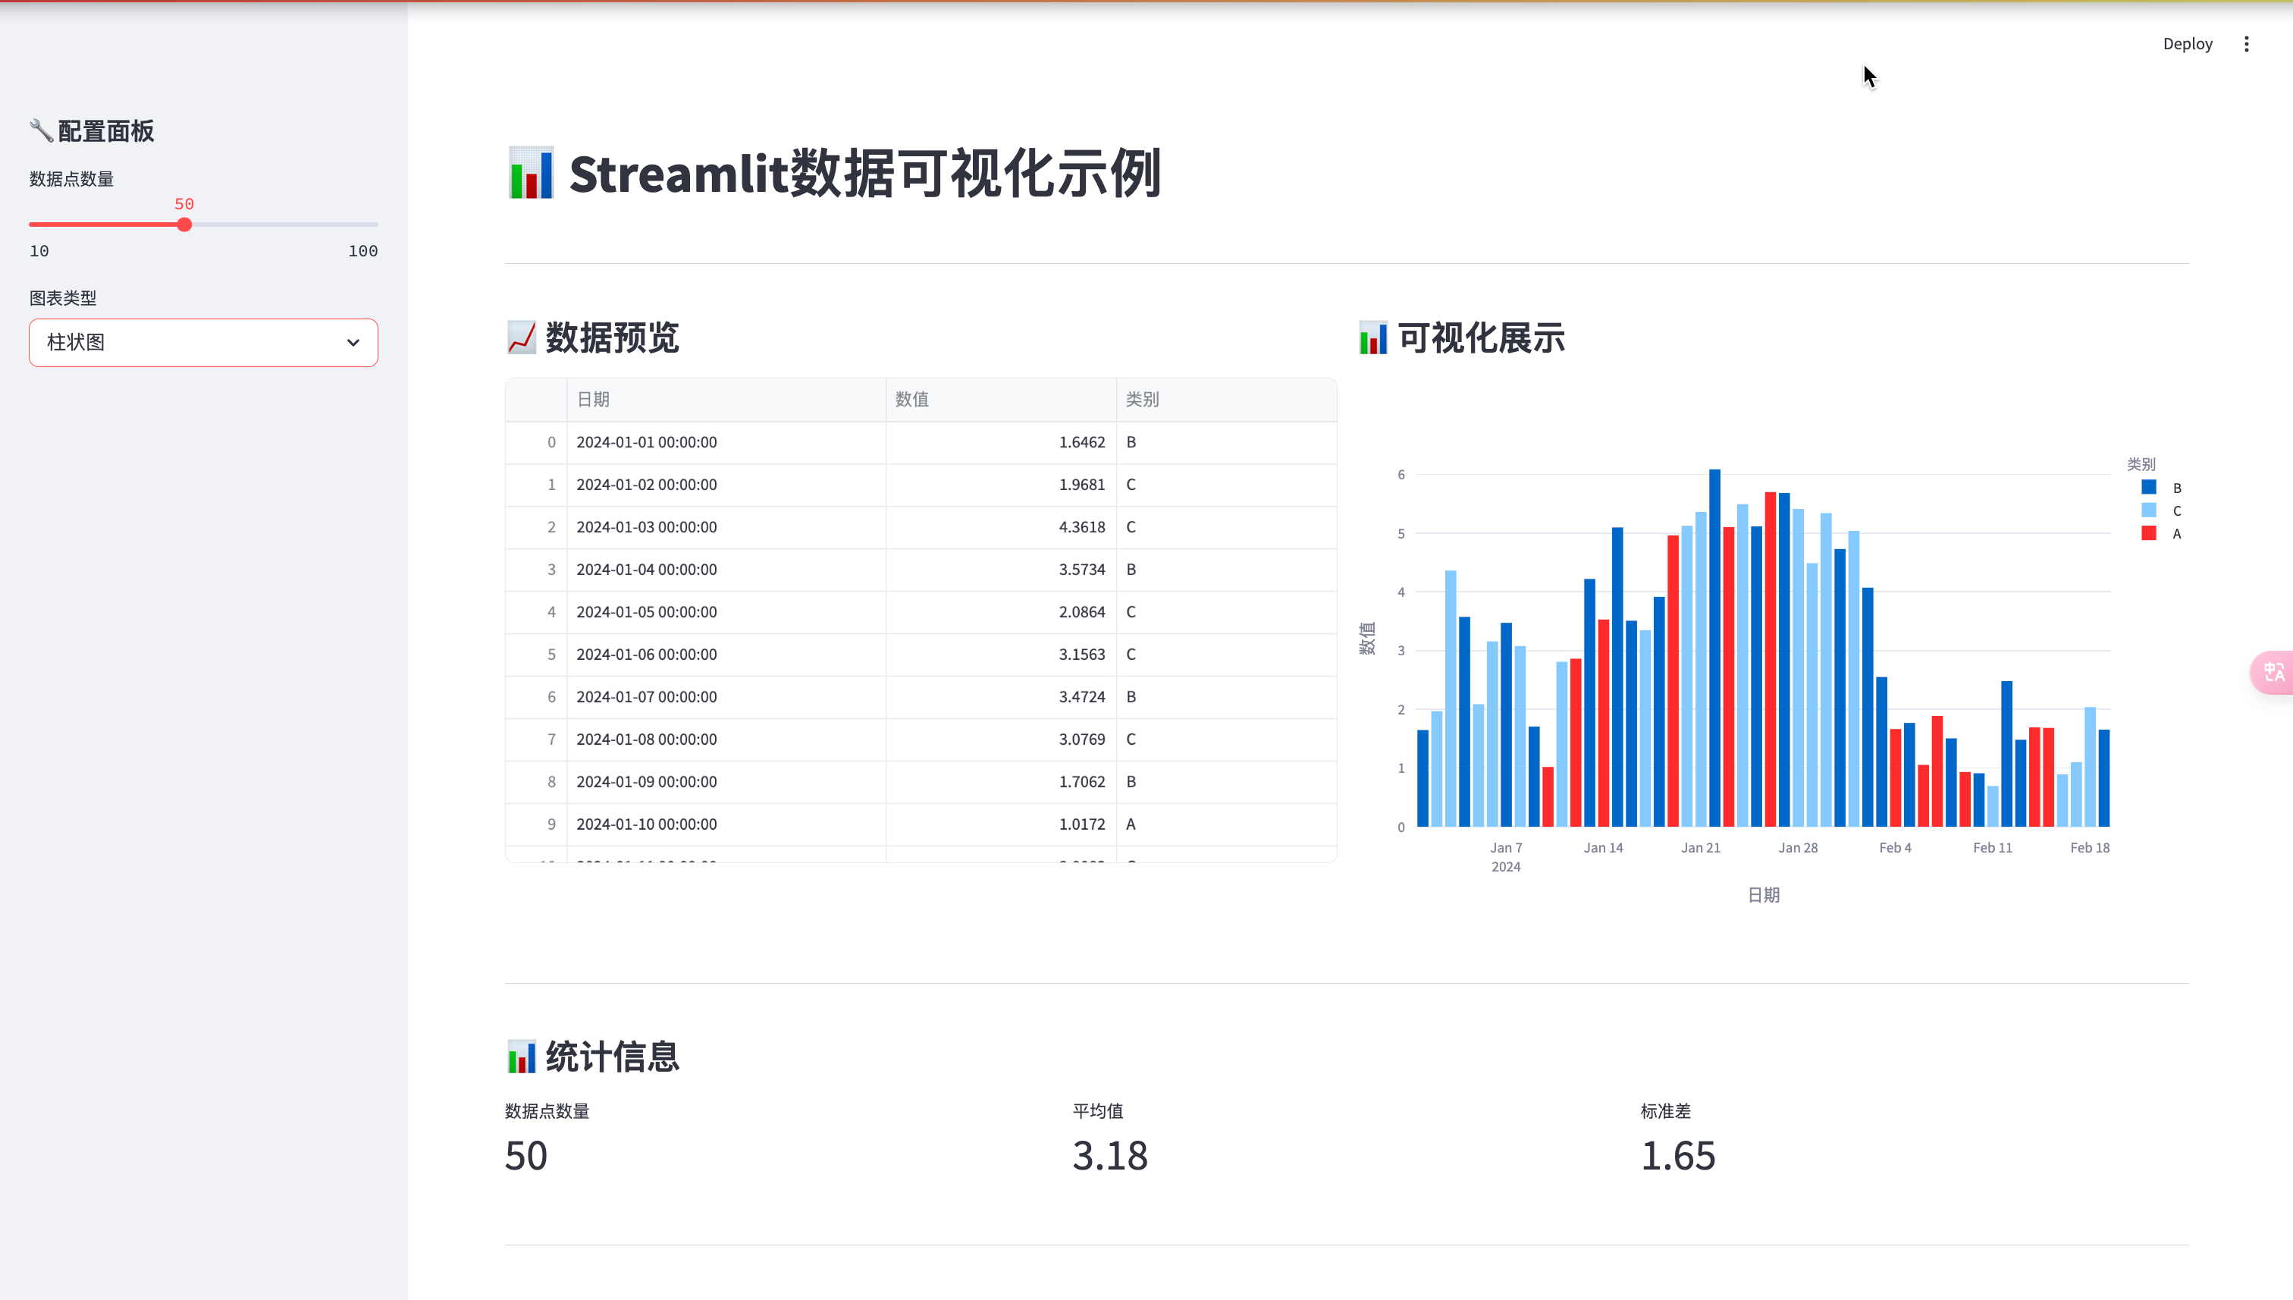Click the 日期 column header in the table

pos(593,399)
